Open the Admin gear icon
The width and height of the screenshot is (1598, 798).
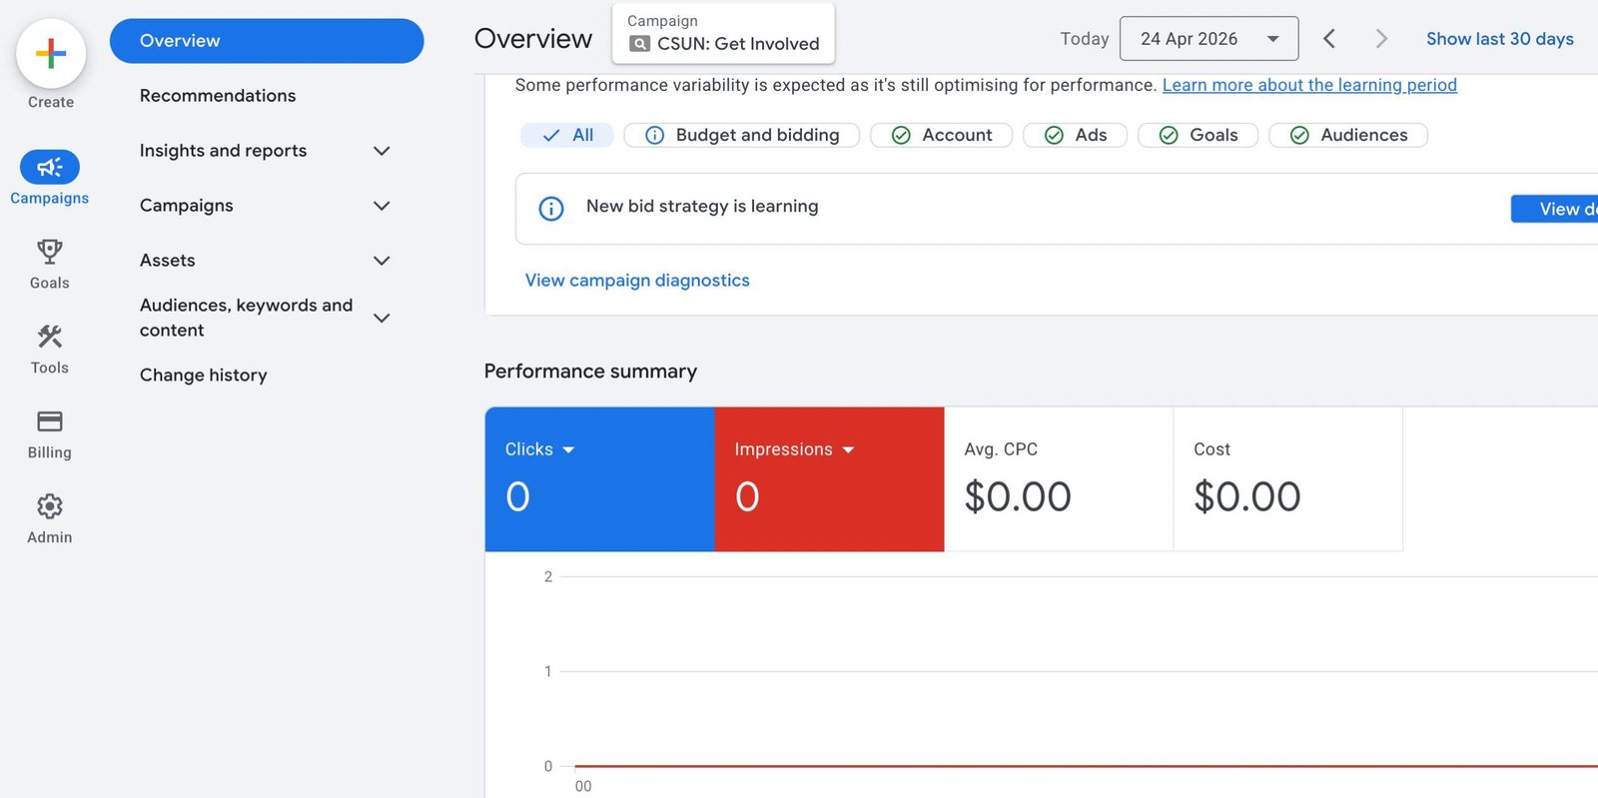[x=50, y=506]
